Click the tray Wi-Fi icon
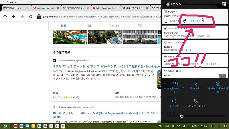This screenshot has width=229, height=129. pyautogui.click(x=178, y=126)
